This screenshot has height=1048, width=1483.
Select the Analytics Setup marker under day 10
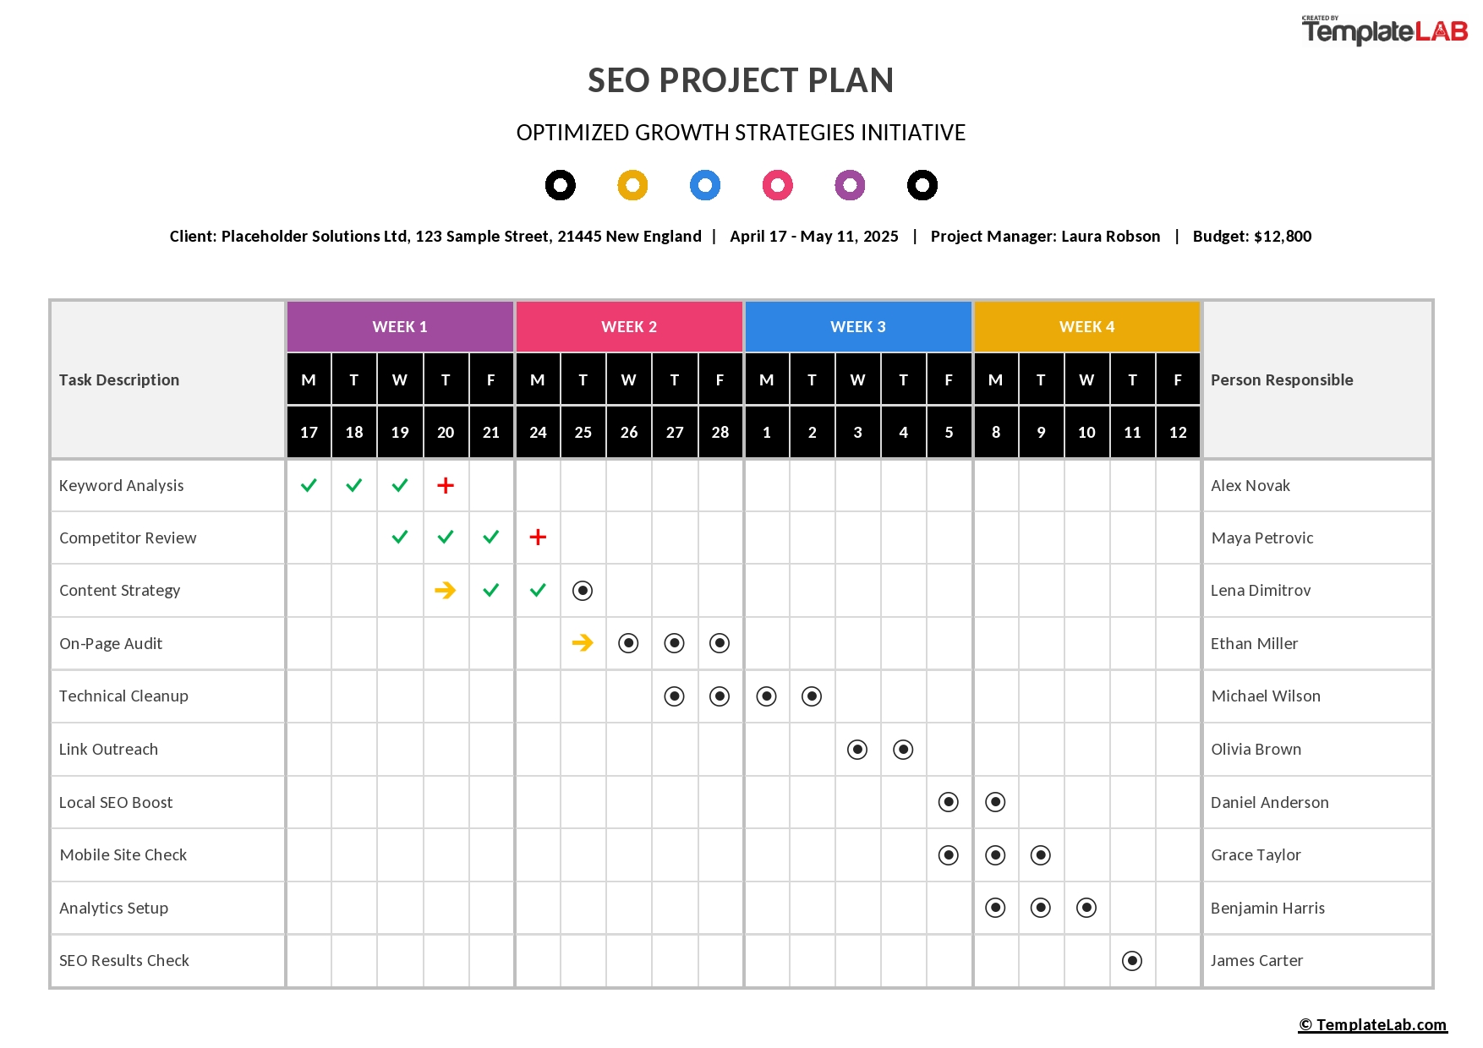[x=1086, y=908]
